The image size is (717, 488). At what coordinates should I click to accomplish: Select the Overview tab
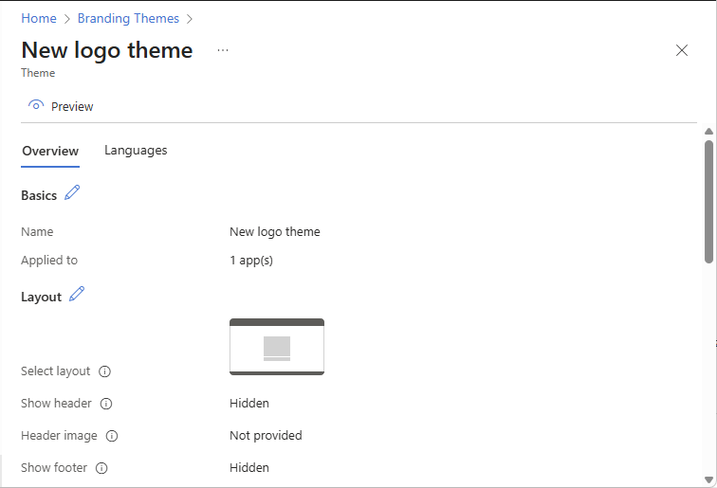click(x=50, y=152)
